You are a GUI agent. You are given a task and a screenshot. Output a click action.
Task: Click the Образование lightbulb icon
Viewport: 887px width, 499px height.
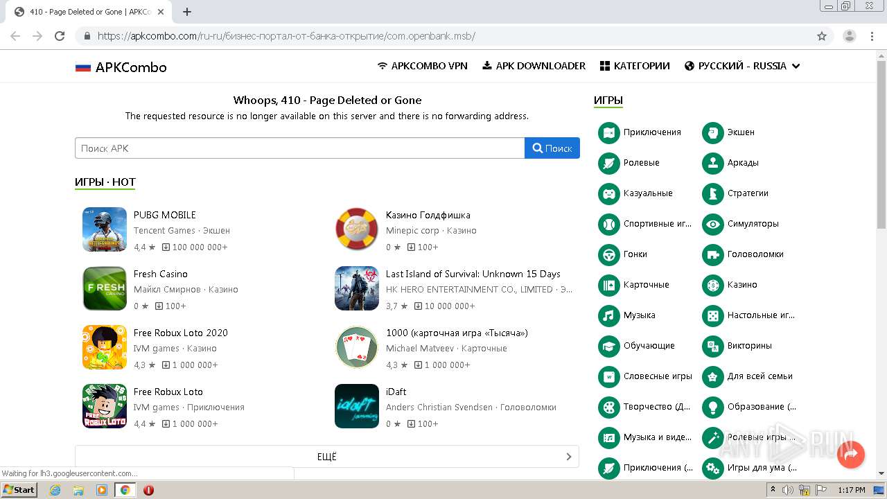tap(713, 407)
